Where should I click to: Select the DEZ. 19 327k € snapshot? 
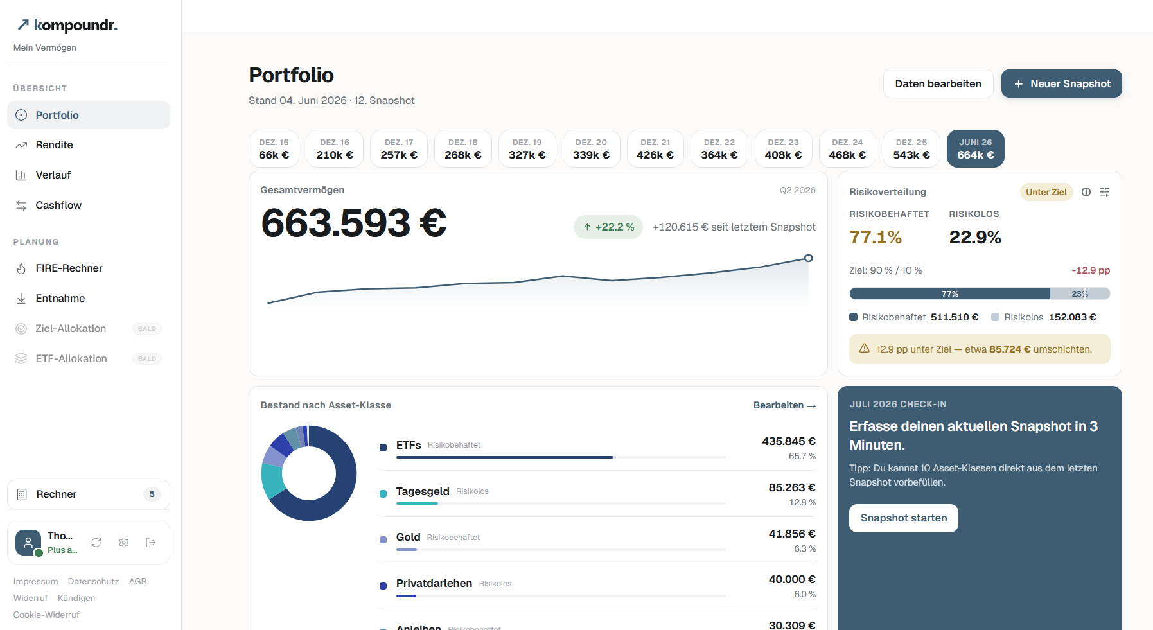527,149
